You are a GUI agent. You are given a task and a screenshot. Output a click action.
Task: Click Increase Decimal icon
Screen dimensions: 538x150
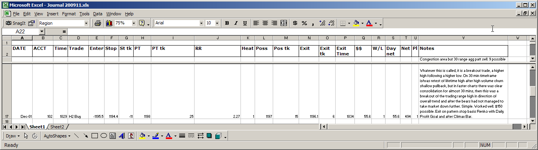(323, 23)
